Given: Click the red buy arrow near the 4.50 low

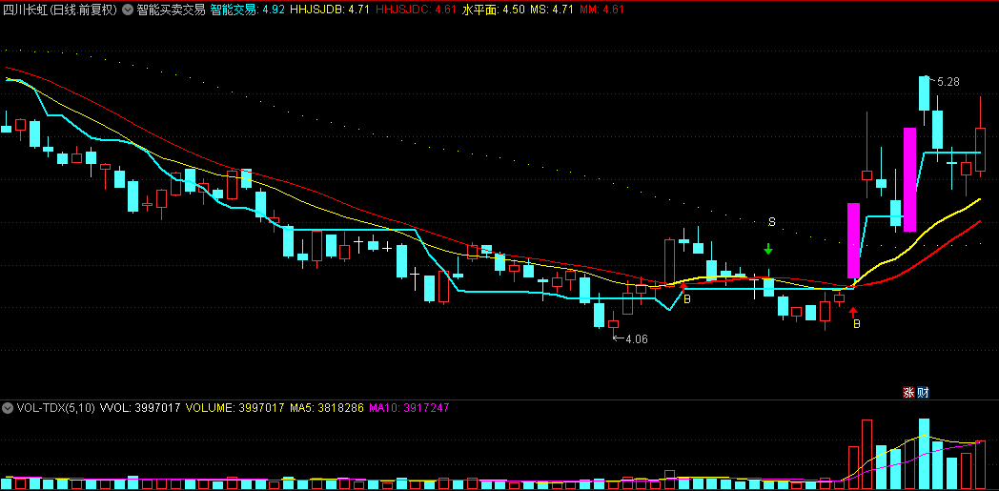Looking at the screenshot, I should [854, 312].
